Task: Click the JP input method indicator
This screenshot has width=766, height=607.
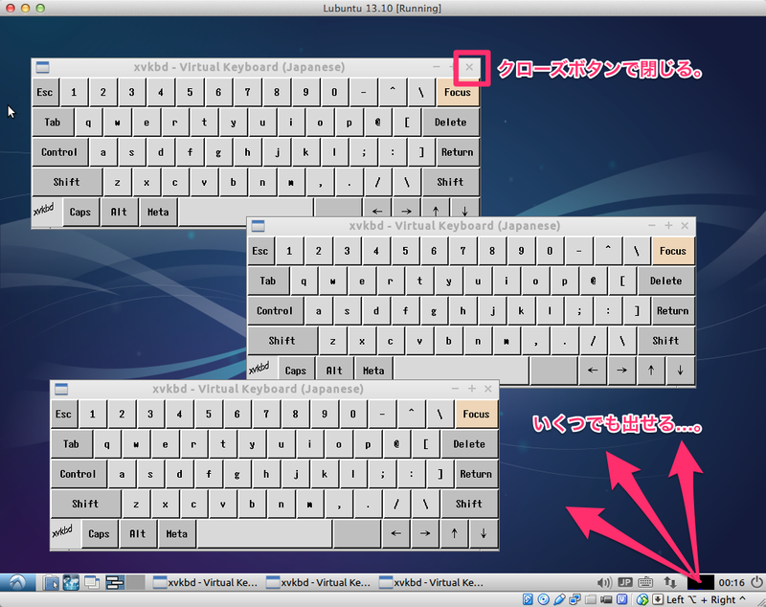Action: coord(625,582)
